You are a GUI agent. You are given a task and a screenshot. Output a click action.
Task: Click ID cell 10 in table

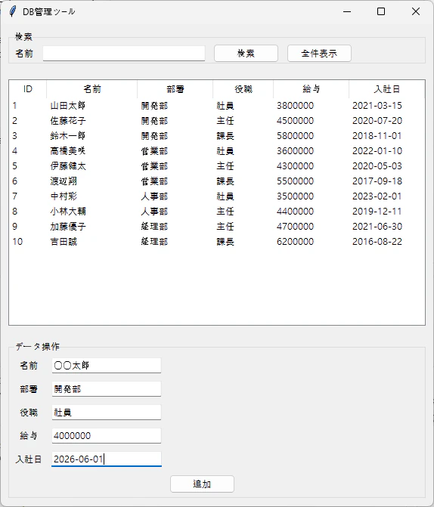pos(17,242)
